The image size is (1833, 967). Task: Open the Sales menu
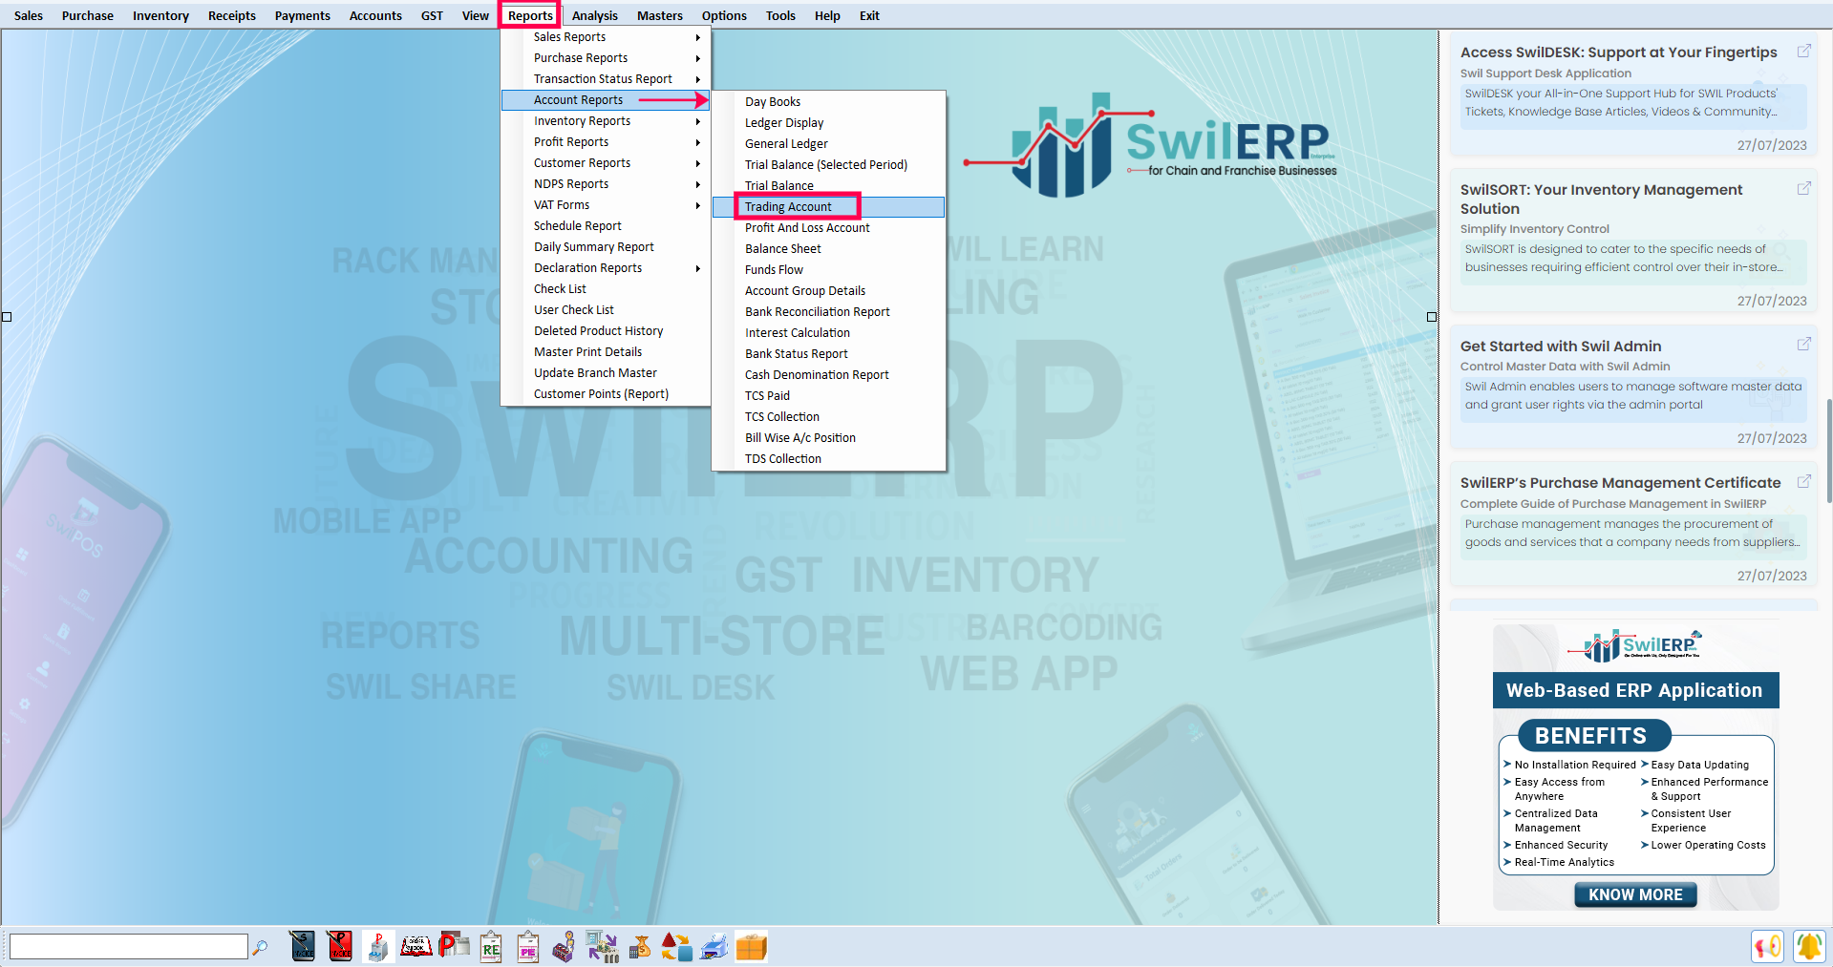pyautogui.click(x=29, y=15)
